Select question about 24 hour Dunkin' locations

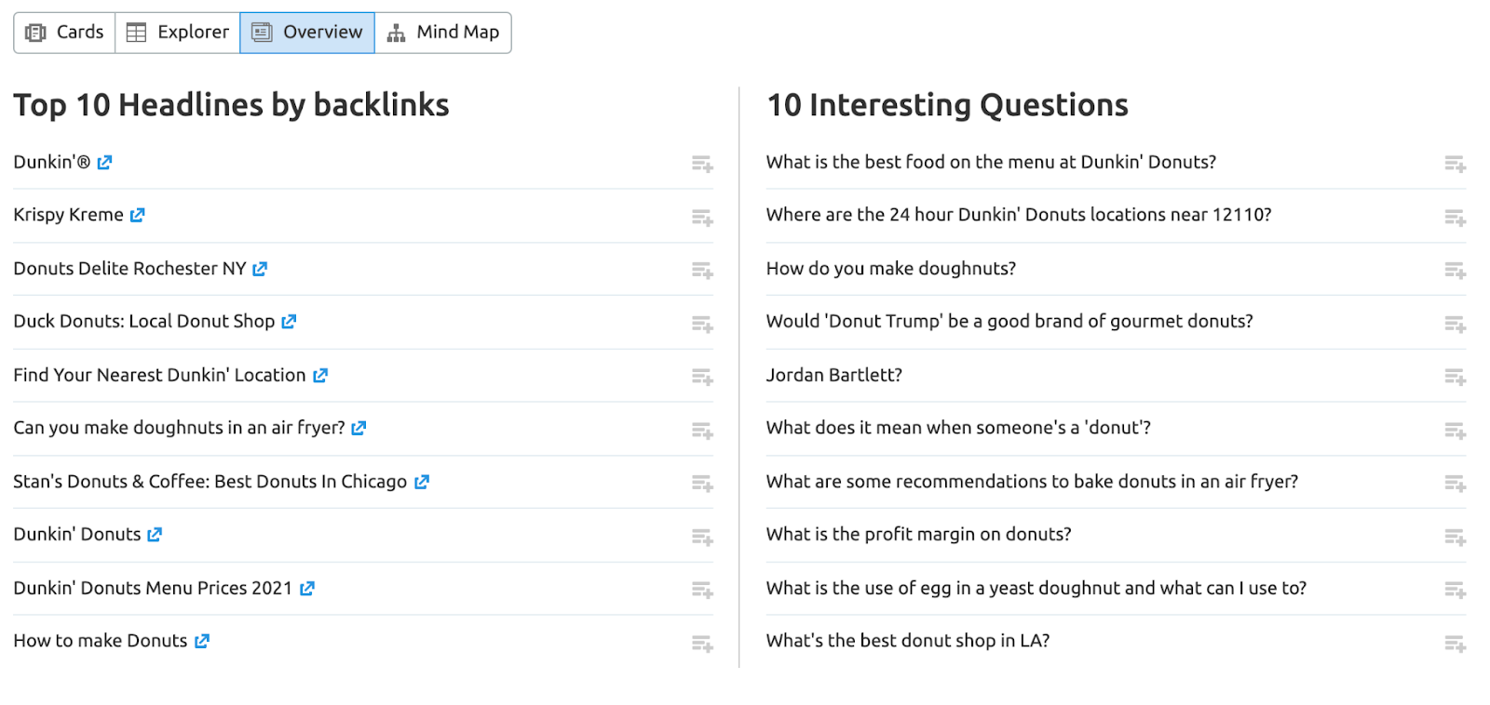pos(1019,215)
